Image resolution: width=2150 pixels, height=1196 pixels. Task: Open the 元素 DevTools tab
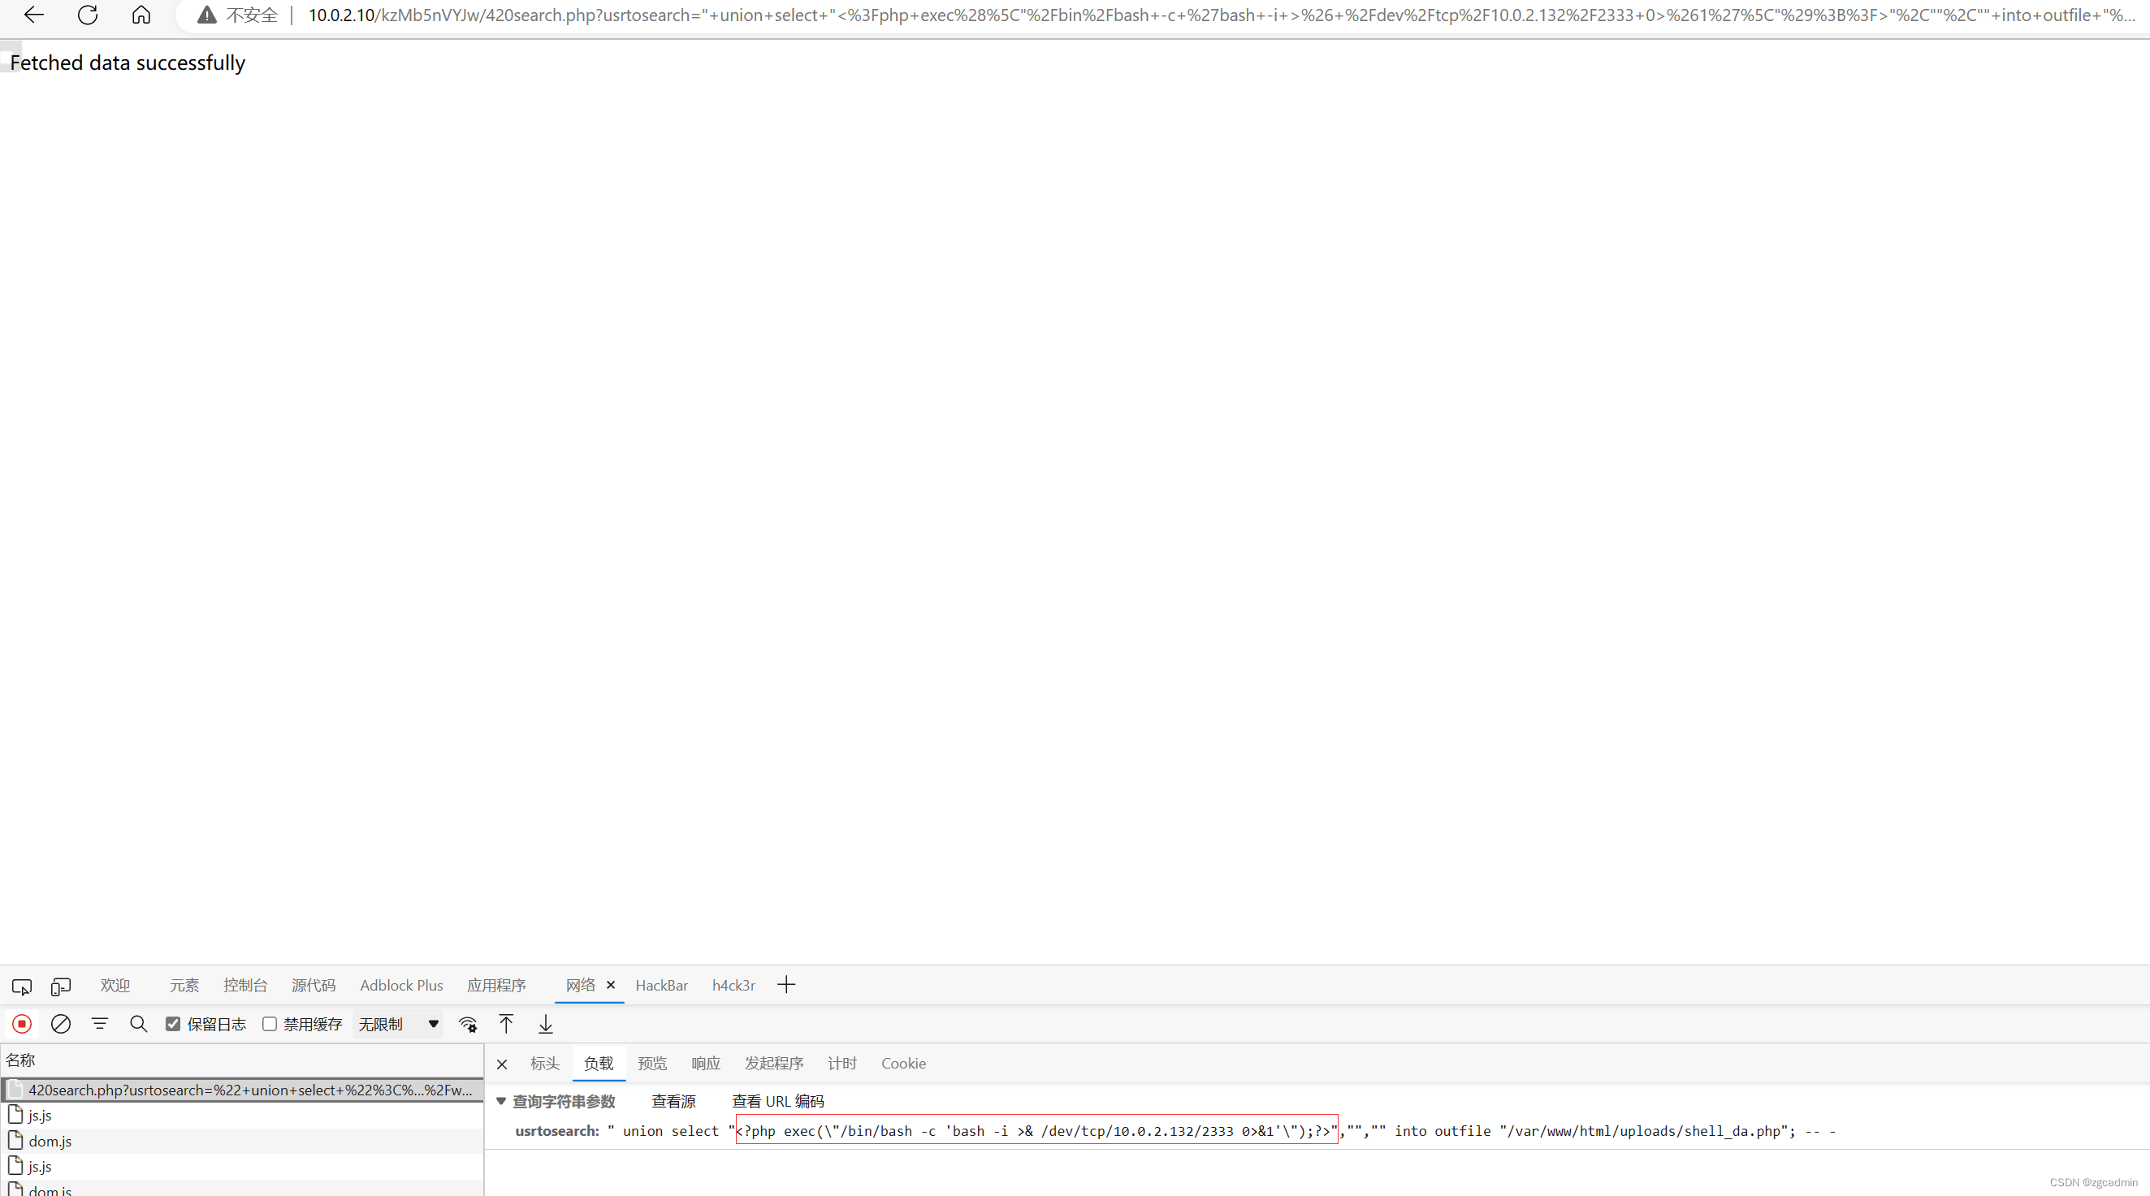click(x=184, y=986)
